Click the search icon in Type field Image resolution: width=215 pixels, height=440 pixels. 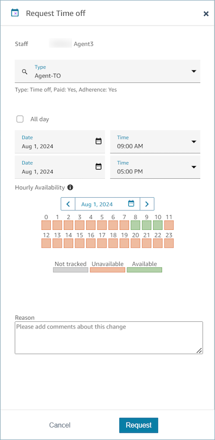(25, 72)
